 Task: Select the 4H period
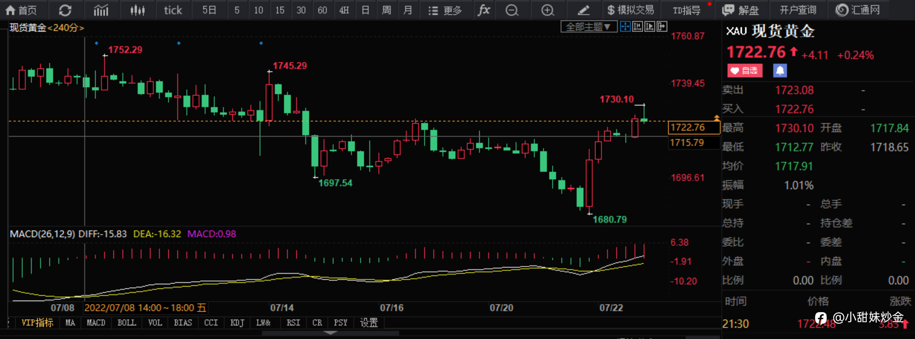(344, 10)
